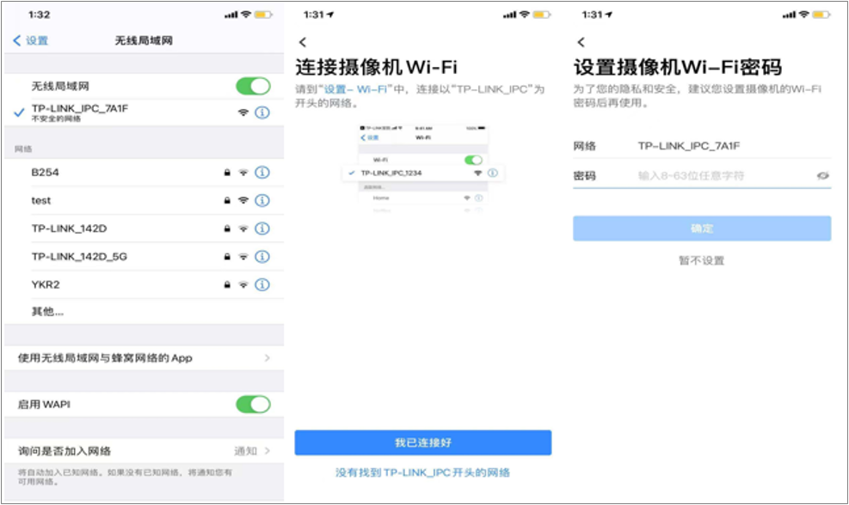
Task: Open 询问是否加入网络 option
Action: pyautogui.click(x=144, y=451)
